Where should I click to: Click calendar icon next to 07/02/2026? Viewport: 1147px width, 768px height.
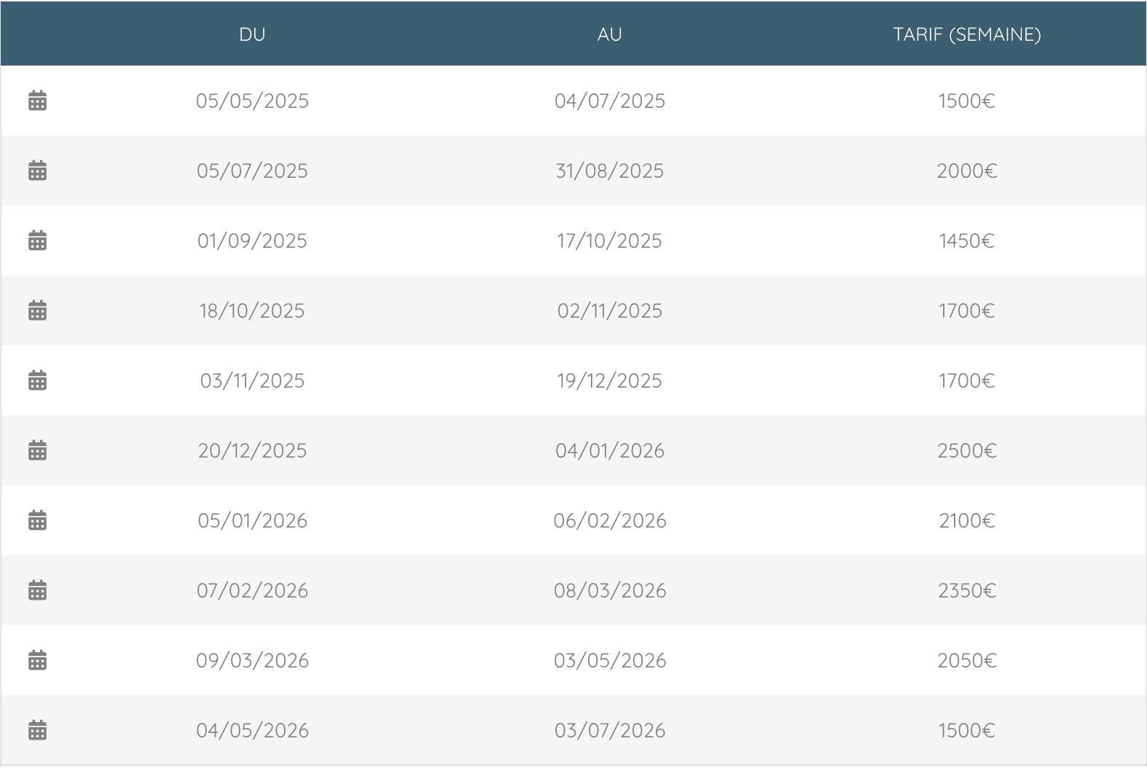coord(37,590)
